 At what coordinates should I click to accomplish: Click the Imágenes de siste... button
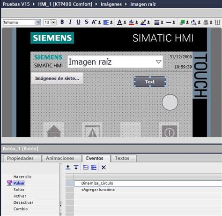[57, 78]
